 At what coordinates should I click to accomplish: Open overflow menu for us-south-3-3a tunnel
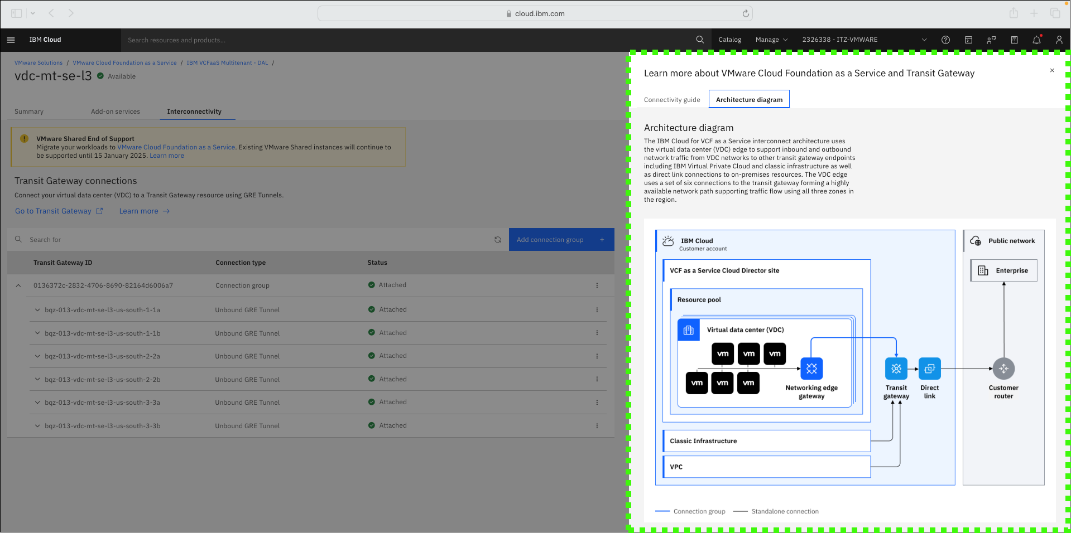[597, 403]
